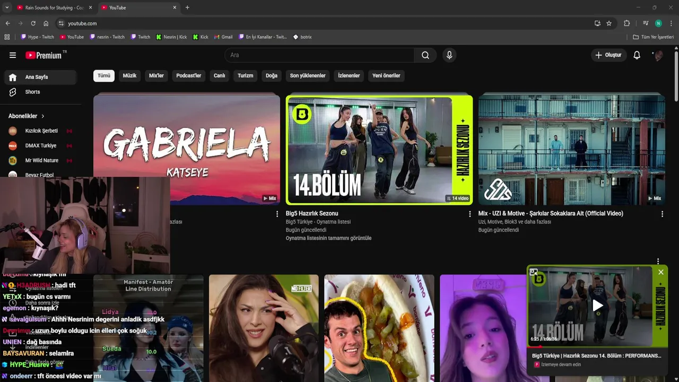Screen dimensions: 679x382
Task: Open the Big5 Hazırlık Sezonu playlist thumbnail
Action: coord(379,149)
